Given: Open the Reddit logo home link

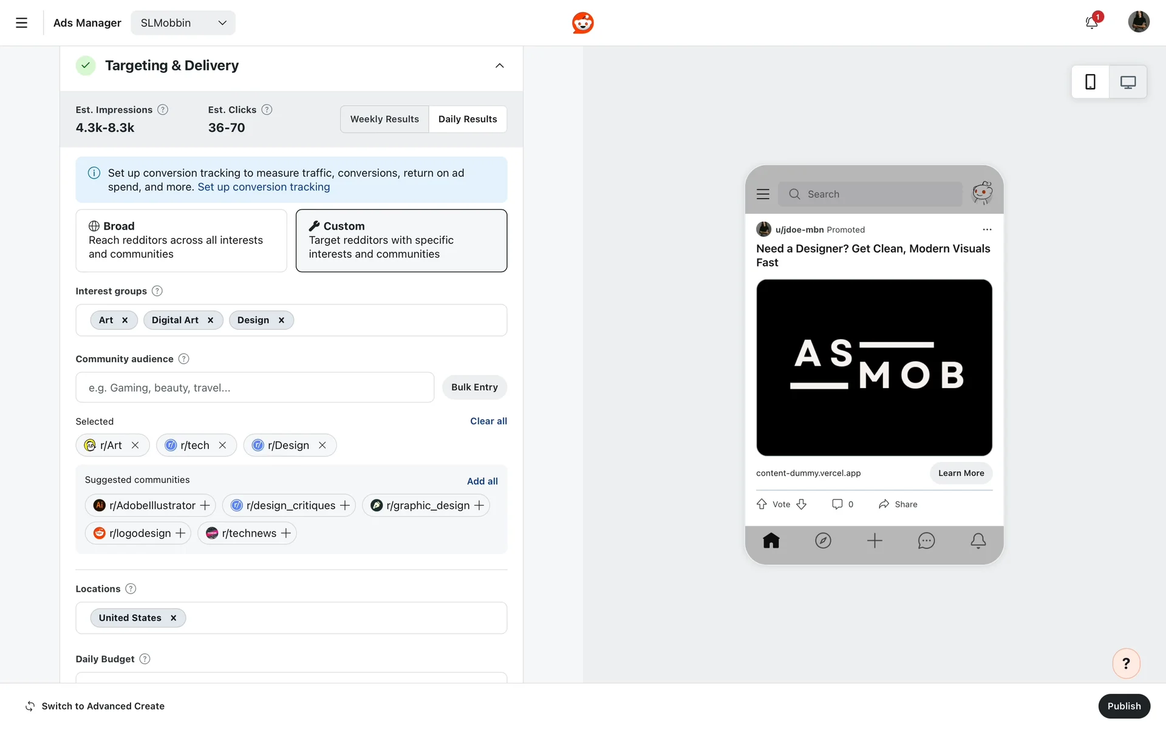Looking at the screenshot, I should [x=582, y=23].
